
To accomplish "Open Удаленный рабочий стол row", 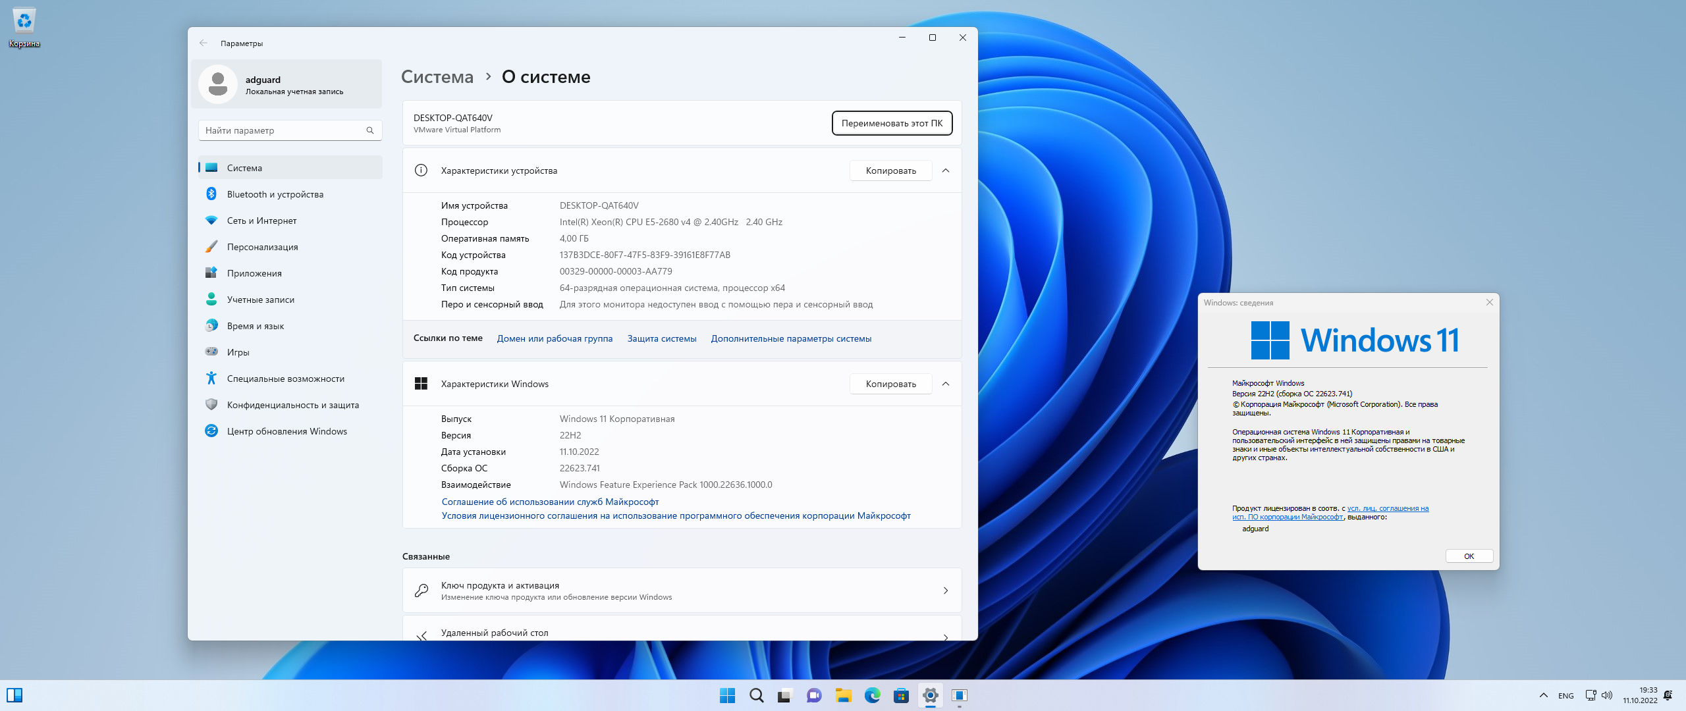I will [x=682, y=629].
